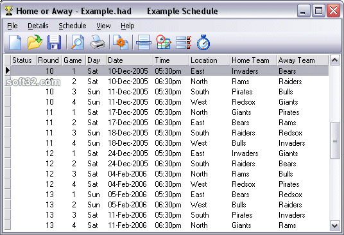Image resolution: width=344 pixels, height=235 pixels.
Task: Click Giants away team in Redsox row
Action: pyautogui.click(x=288, y=102)
